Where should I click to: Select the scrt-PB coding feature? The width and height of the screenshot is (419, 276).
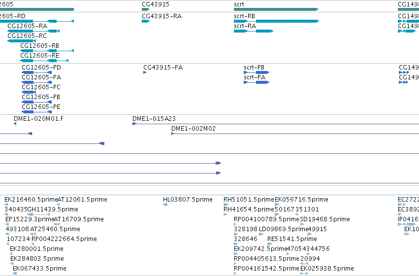257,72
